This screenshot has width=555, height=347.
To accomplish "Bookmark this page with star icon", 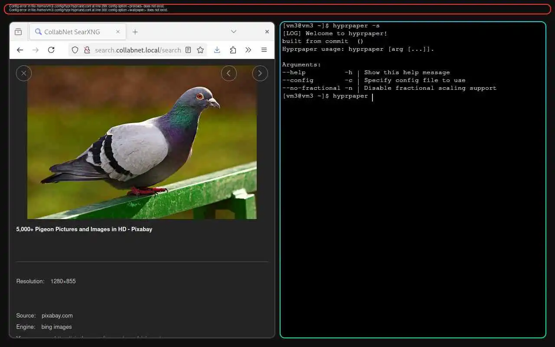I will tap(200, 50).
